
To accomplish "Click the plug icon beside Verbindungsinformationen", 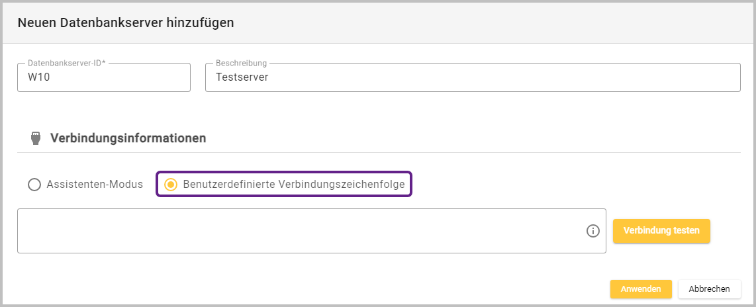I will pos(36,138).
